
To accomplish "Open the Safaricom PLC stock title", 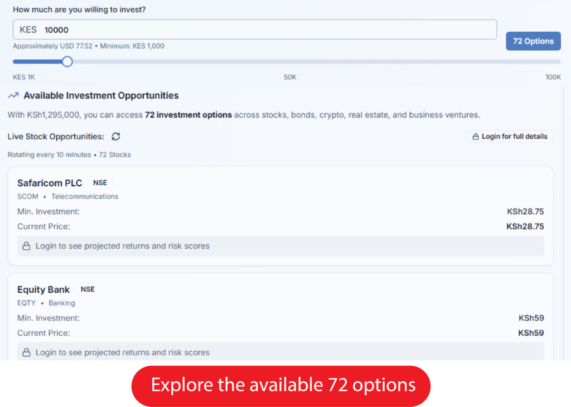I will [x=50, y=183].
